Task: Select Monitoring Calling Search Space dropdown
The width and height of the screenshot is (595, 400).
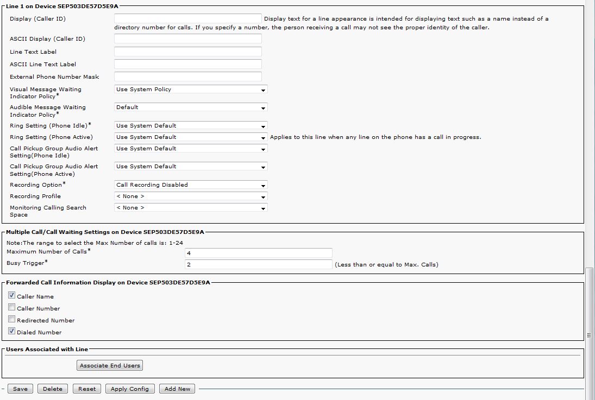Action: coord(191,208)
